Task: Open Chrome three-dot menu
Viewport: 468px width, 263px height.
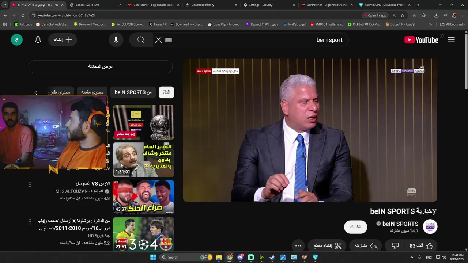Action: 463,15
